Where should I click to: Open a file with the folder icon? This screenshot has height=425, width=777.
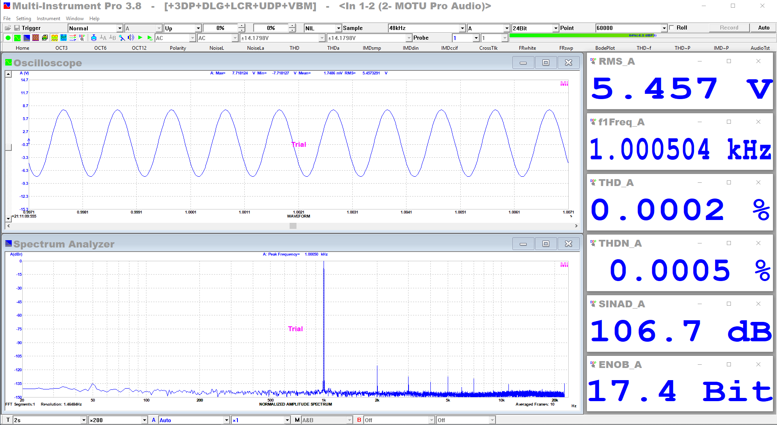point(8,28)
